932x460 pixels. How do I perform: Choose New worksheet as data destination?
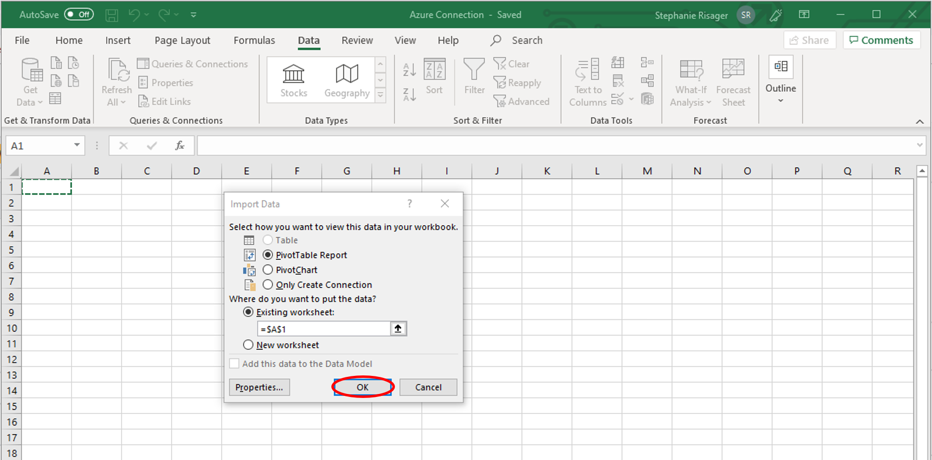(248, 344)
